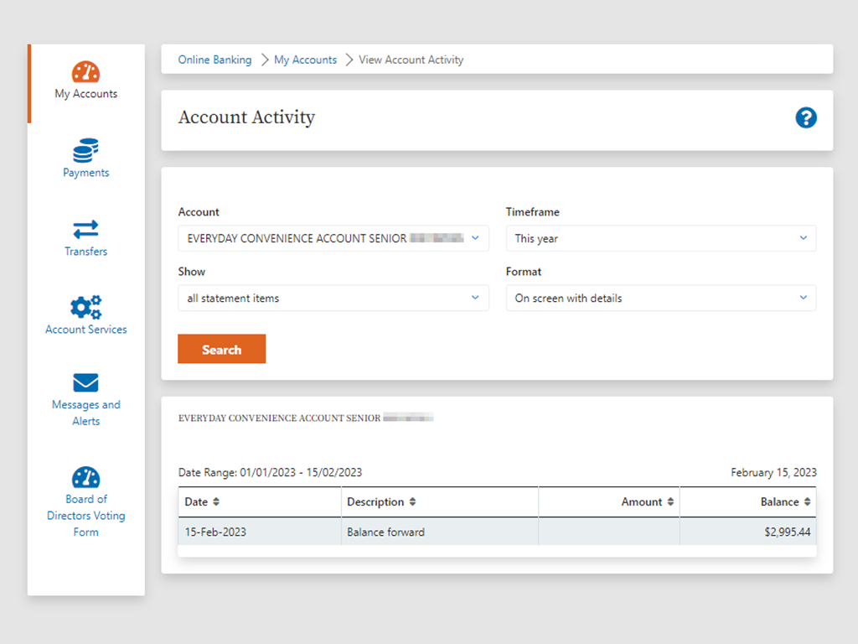The width and height of the screenshot is (858, 644).
Task: Click the Amount column header text
Action: tap(641, 501)
